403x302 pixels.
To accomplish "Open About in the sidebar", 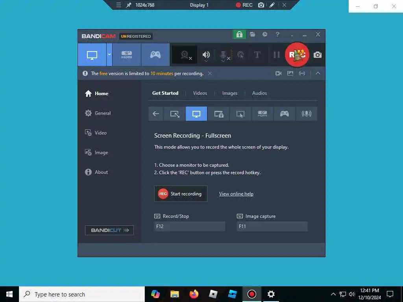I will 96,172.
